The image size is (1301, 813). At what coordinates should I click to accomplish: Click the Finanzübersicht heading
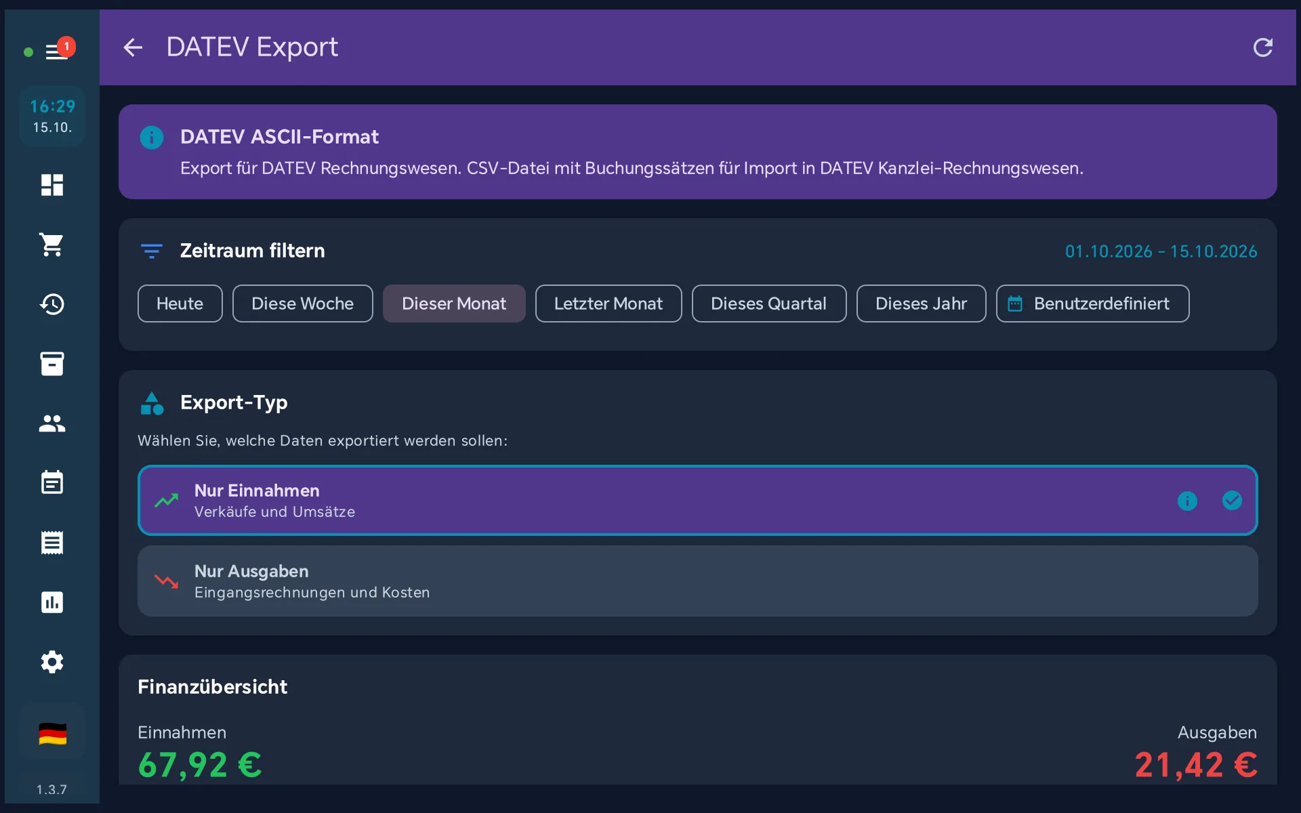[x=212, y=687]
